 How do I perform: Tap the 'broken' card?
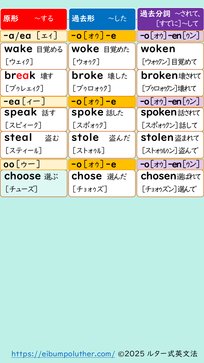[x=170, y=83]
